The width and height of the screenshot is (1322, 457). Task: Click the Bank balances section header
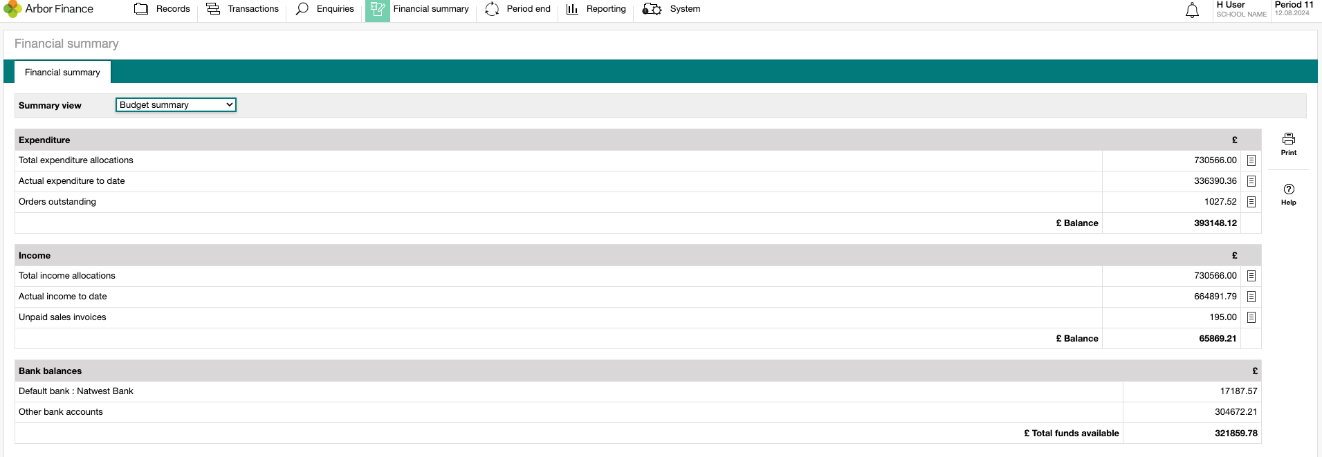[638, 371]
